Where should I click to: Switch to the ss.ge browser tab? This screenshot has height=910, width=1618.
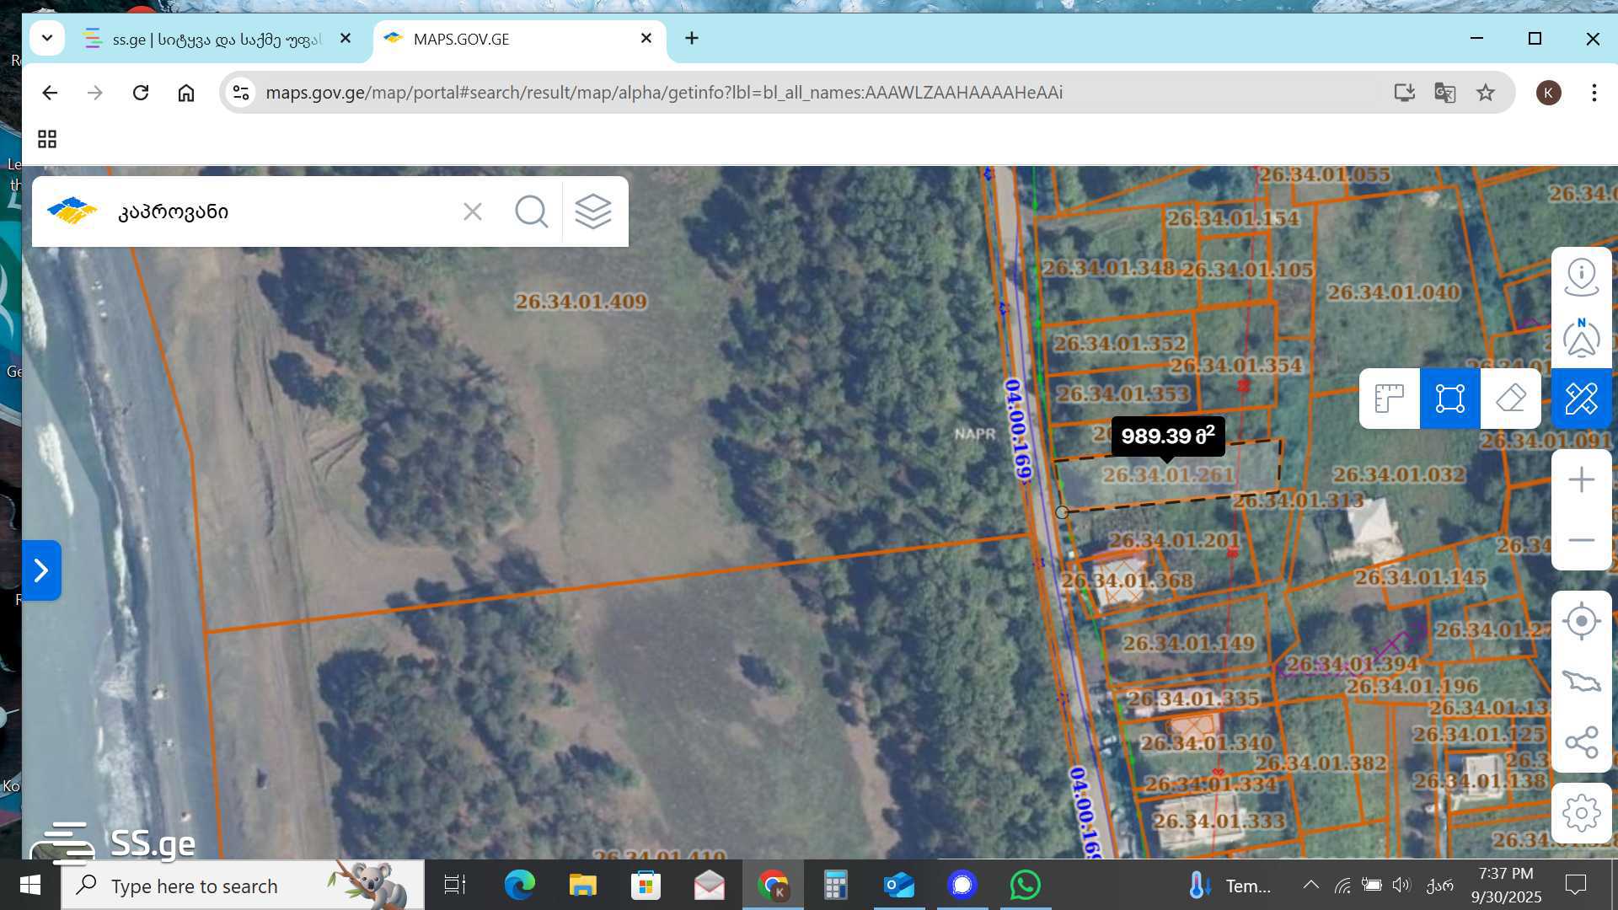(216, 39)
